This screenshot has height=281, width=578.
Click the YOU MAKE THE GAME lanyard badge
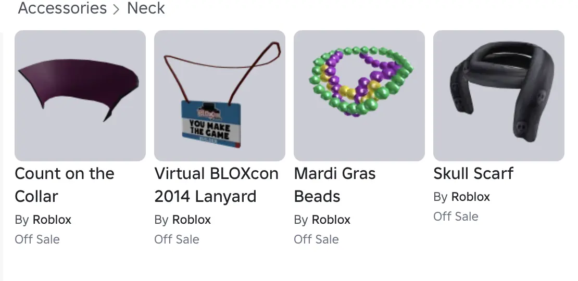click(x=211, y=124)
